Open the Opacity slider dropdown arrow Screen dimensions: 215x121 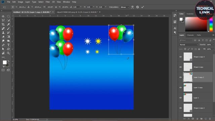(x=213, y=45)
